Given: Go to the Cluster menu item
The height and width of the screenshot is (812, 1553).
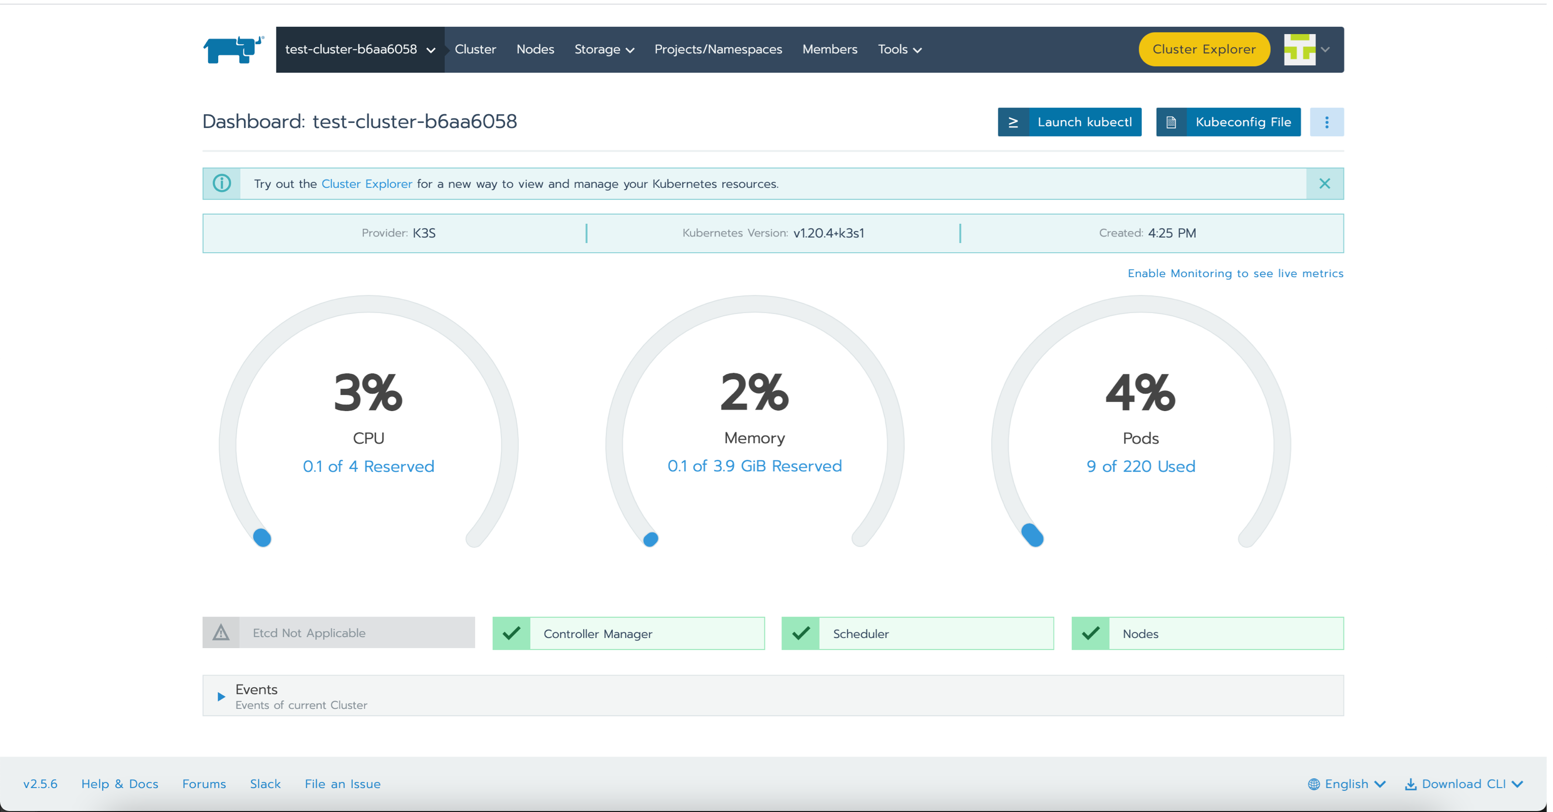Looking at the screenshot, I should (x=475, y=49).
